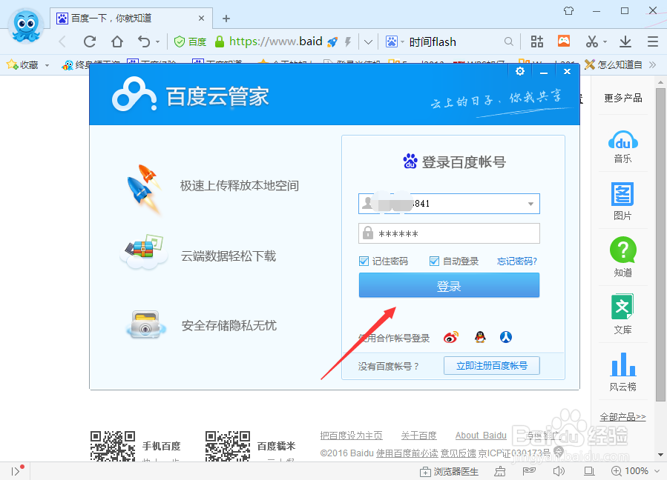Open the game controller toolbar icon
The image size is (667, 480).
coord(564,41)
